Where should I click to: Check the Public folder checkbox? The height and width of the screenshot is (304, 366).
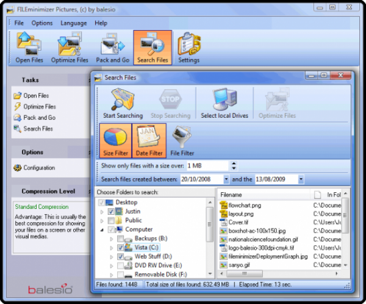[111, 220]
